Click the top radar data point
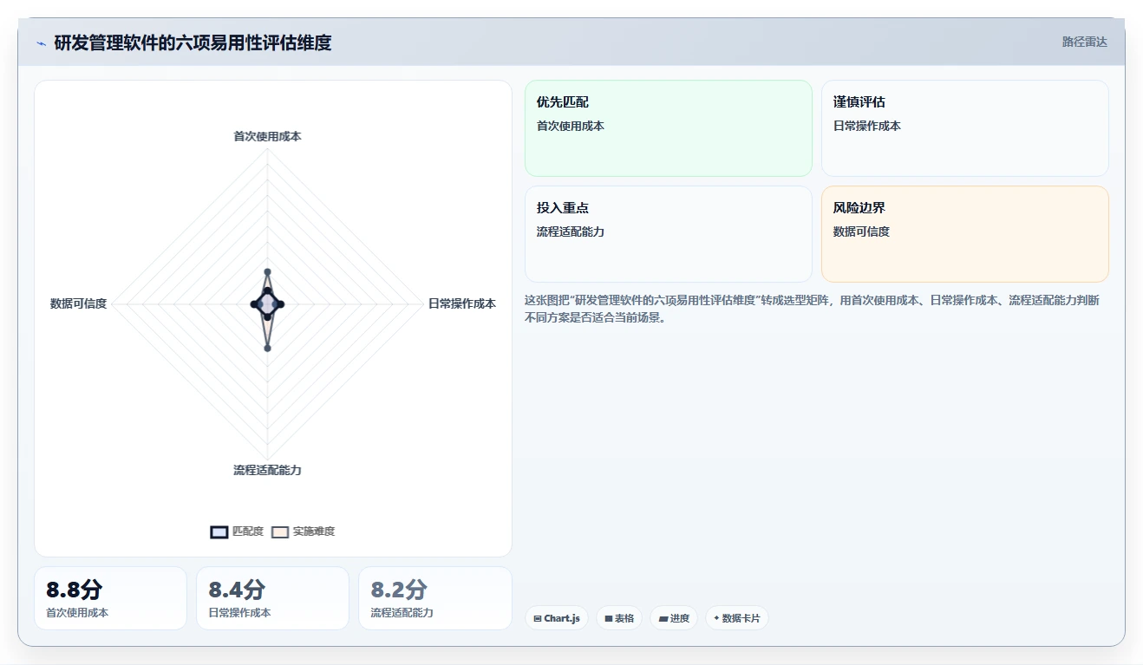Screen dimensions: 1143x665 [x=267, y=272]
